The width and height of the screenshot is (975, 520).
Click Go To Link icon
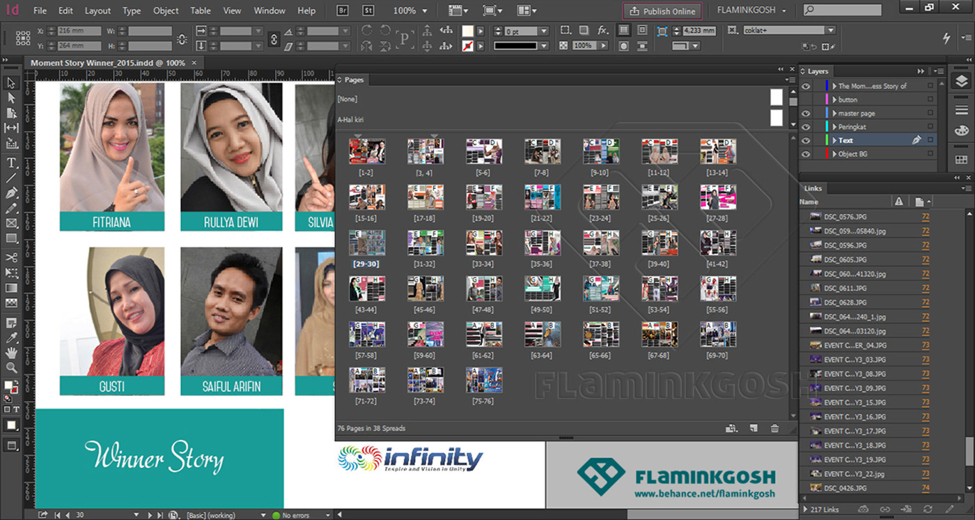(x=906, y=510)
